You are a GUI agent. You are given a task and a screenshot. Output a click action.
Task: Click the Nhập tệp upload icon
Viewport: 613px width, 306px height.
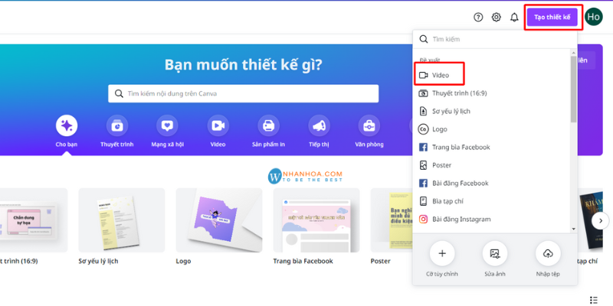pos(548,253)
